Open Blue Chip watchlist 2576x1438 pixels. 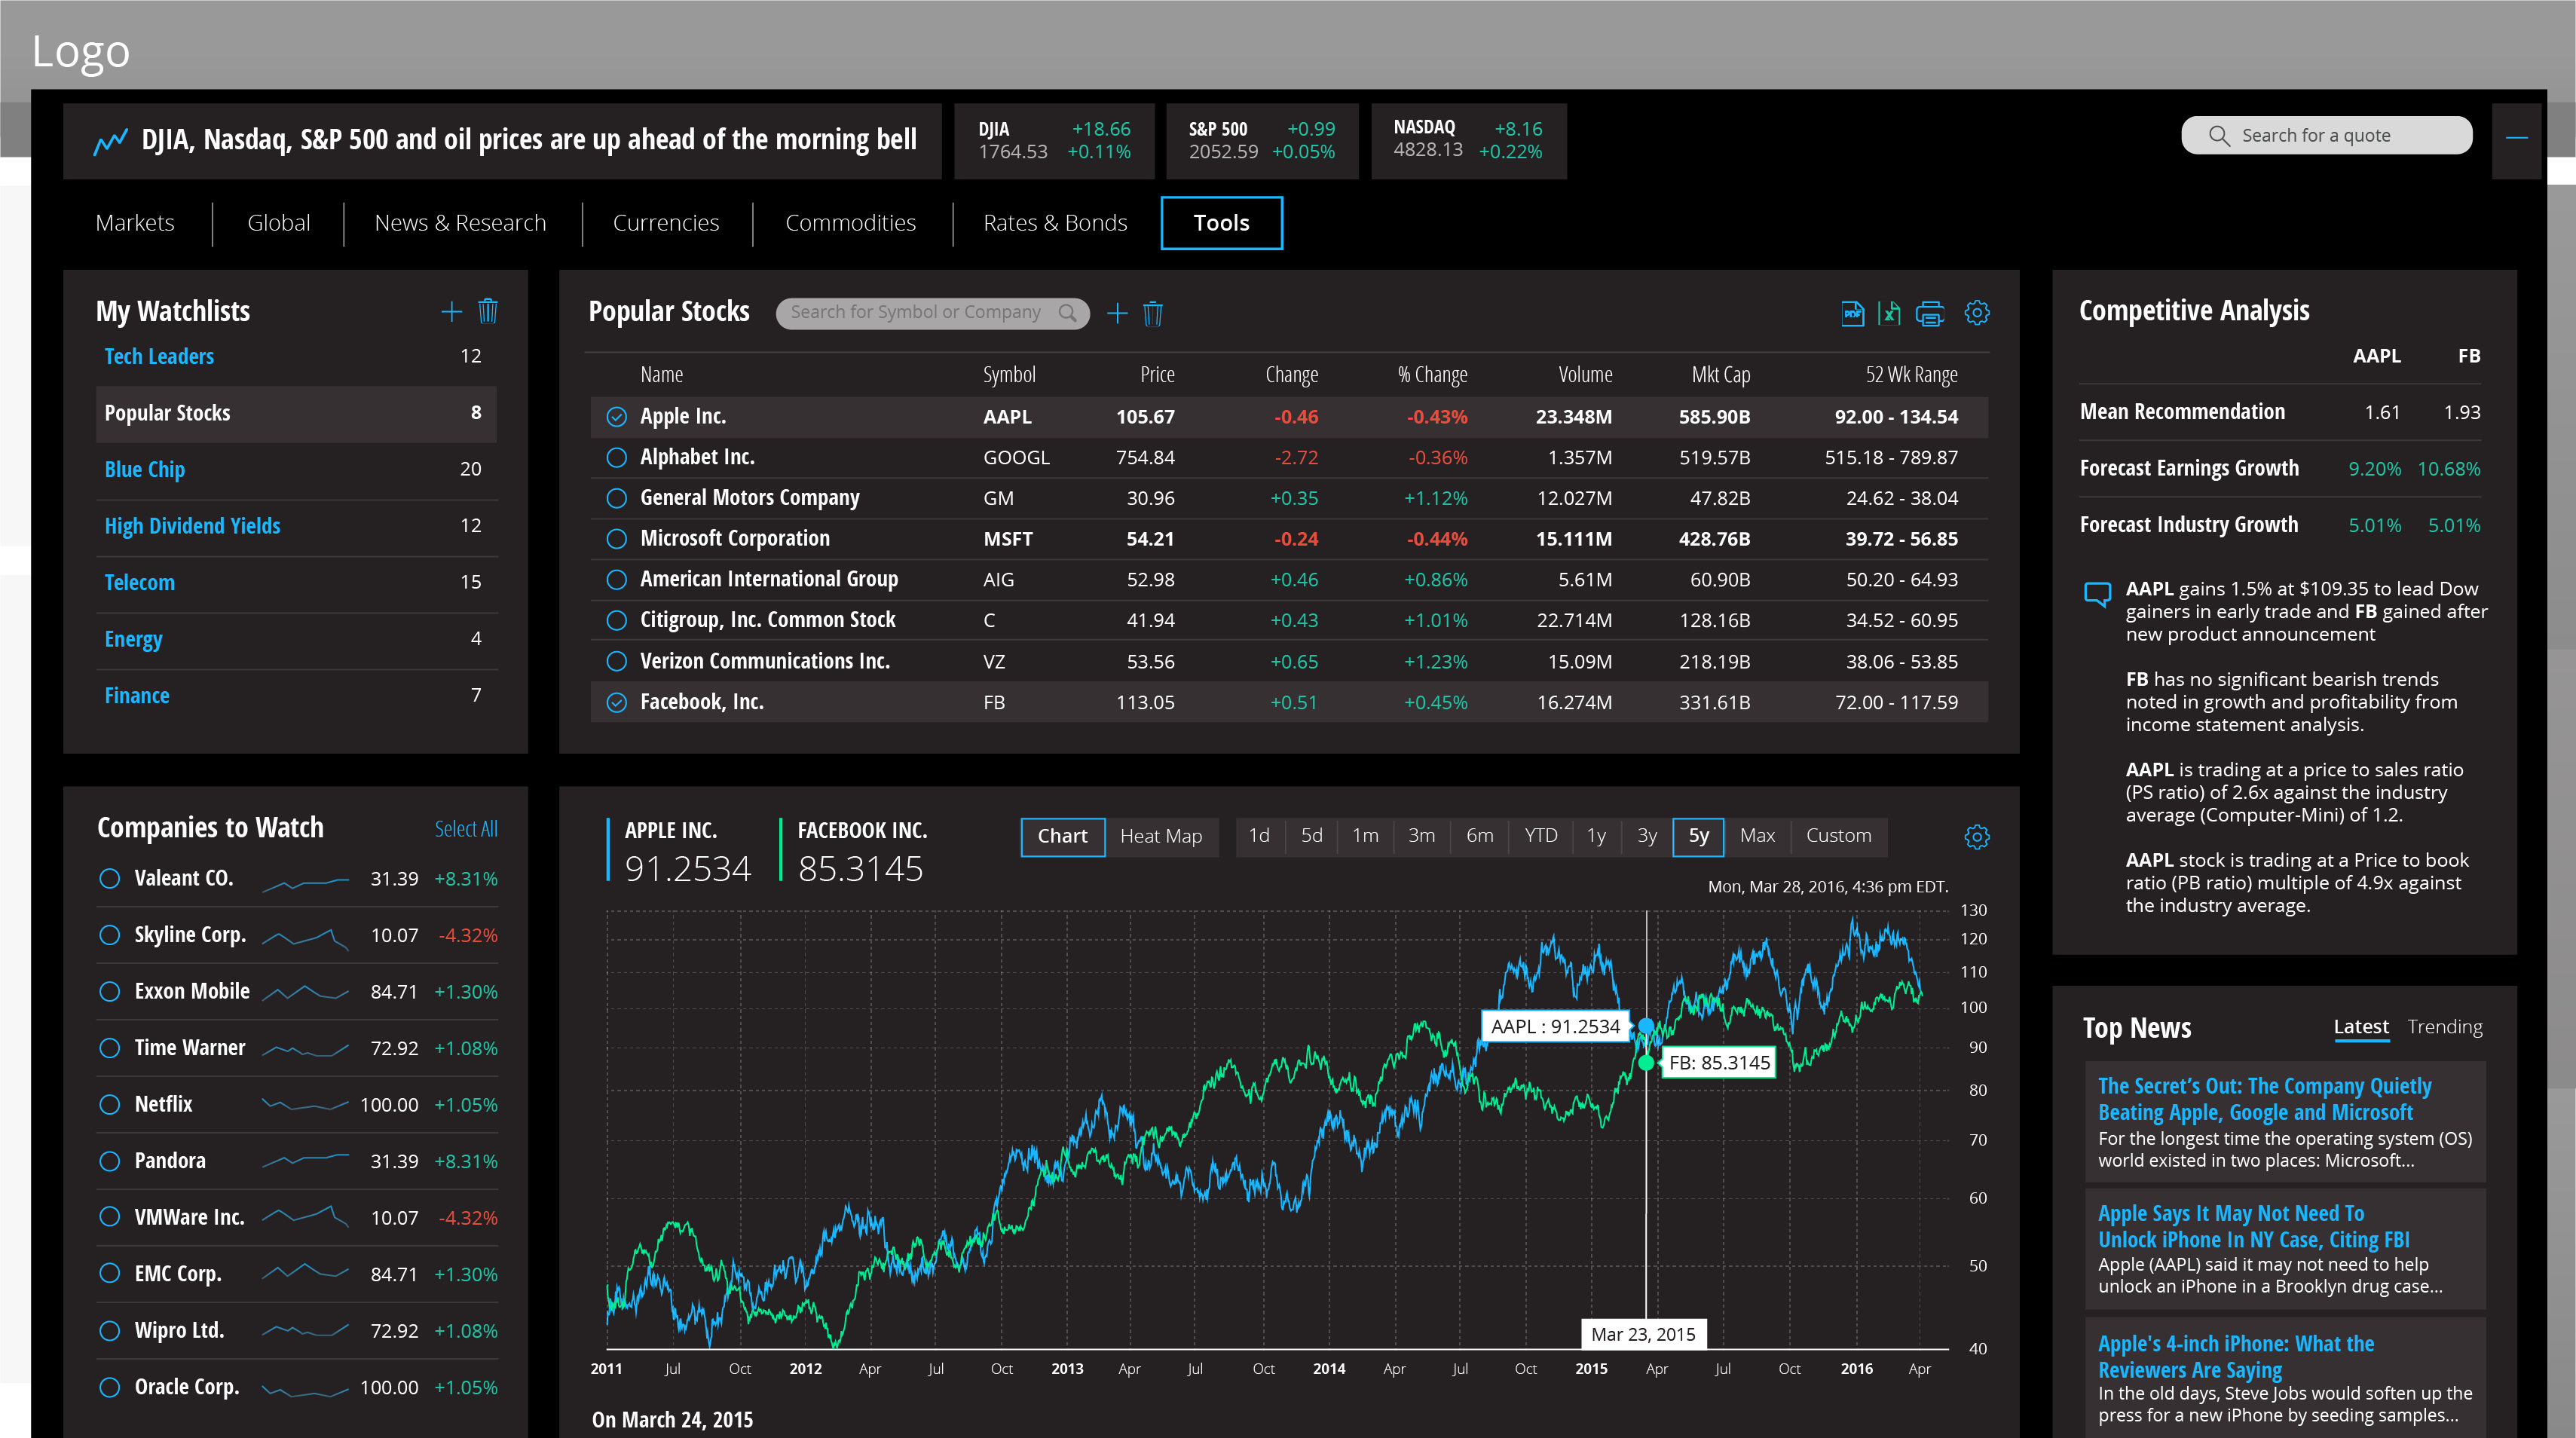click(145, 470)
